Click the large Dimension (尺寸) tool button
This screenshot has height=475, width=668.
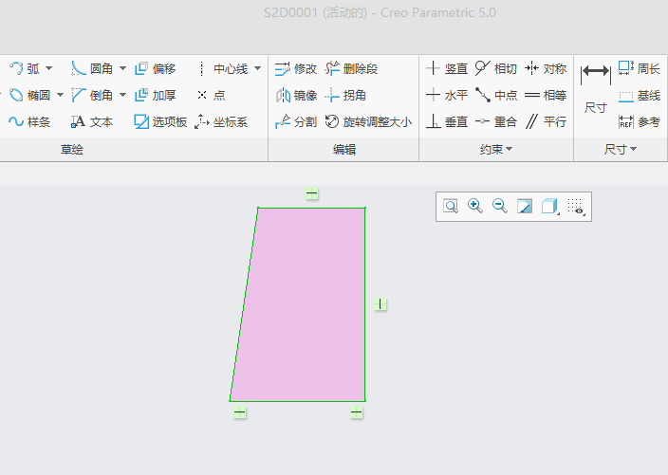[596, 88]
